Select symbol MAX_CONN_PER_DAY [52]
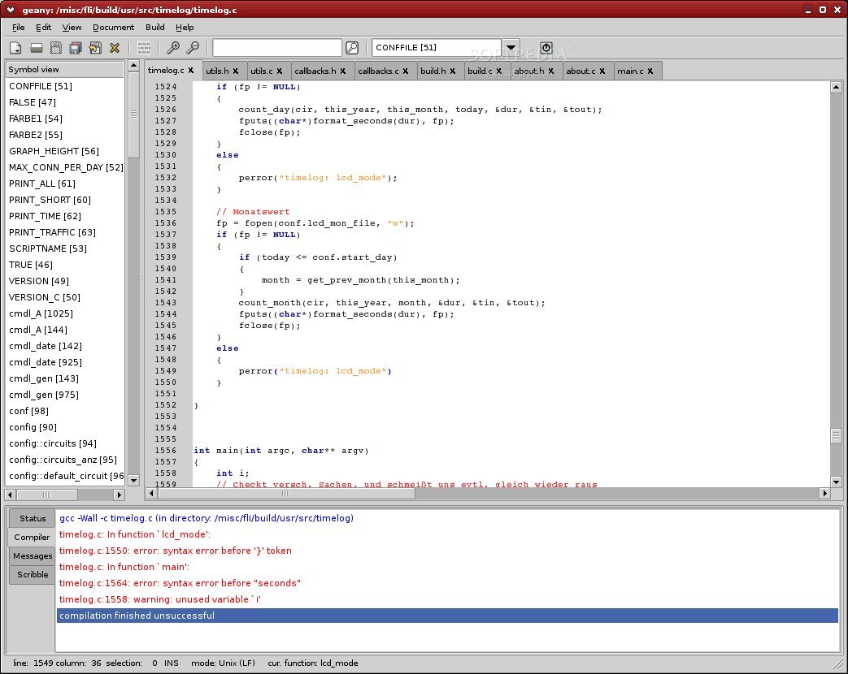The width and height of the screenshot is (848, 674). 66,167
